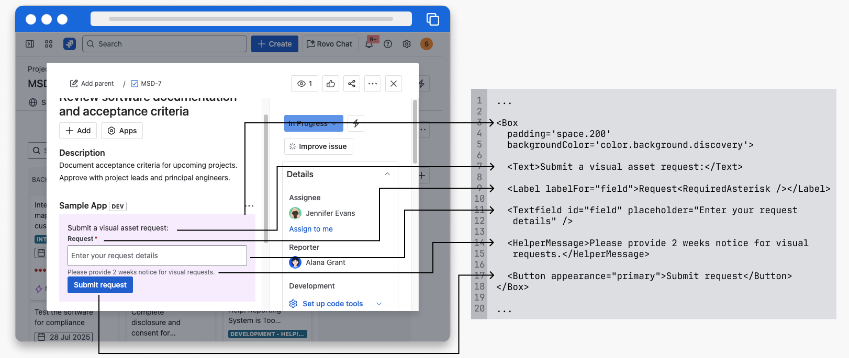Click the automation lightning icon beside status
Image resolution: width=849 pixels, height=358 pixels.
(x=356, y=123)
